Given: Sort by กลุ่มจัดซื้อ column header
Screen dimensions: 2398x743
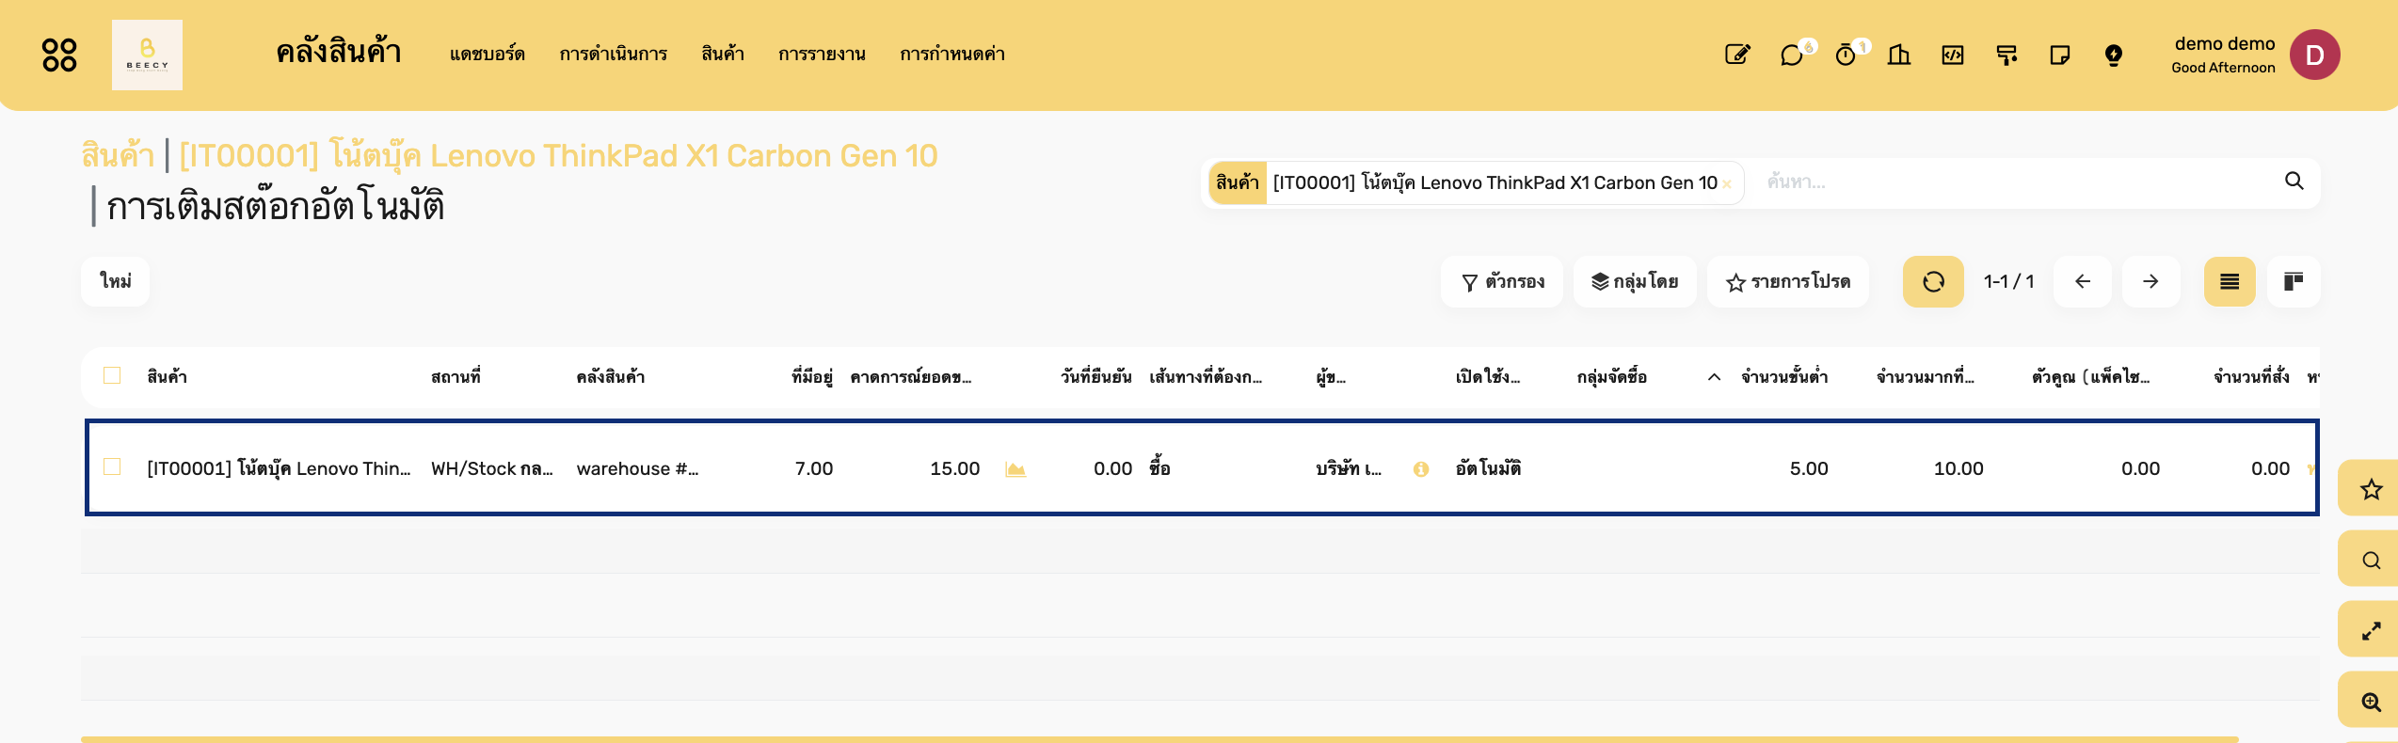Looking at the screenshot, I should coord(1612,376).
